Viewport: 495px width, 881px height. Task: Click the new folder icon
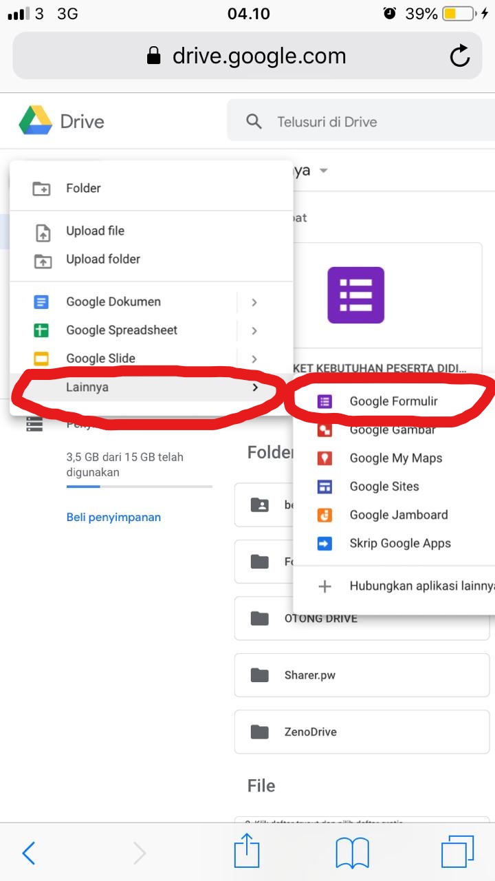pos(42,189)
